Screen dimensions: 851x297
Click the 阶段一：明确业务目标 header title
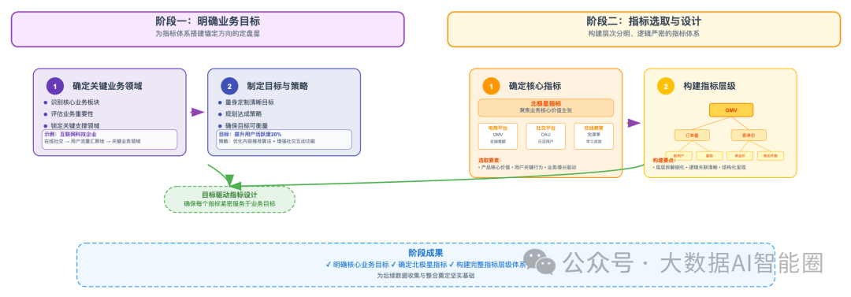pos(208,22)
